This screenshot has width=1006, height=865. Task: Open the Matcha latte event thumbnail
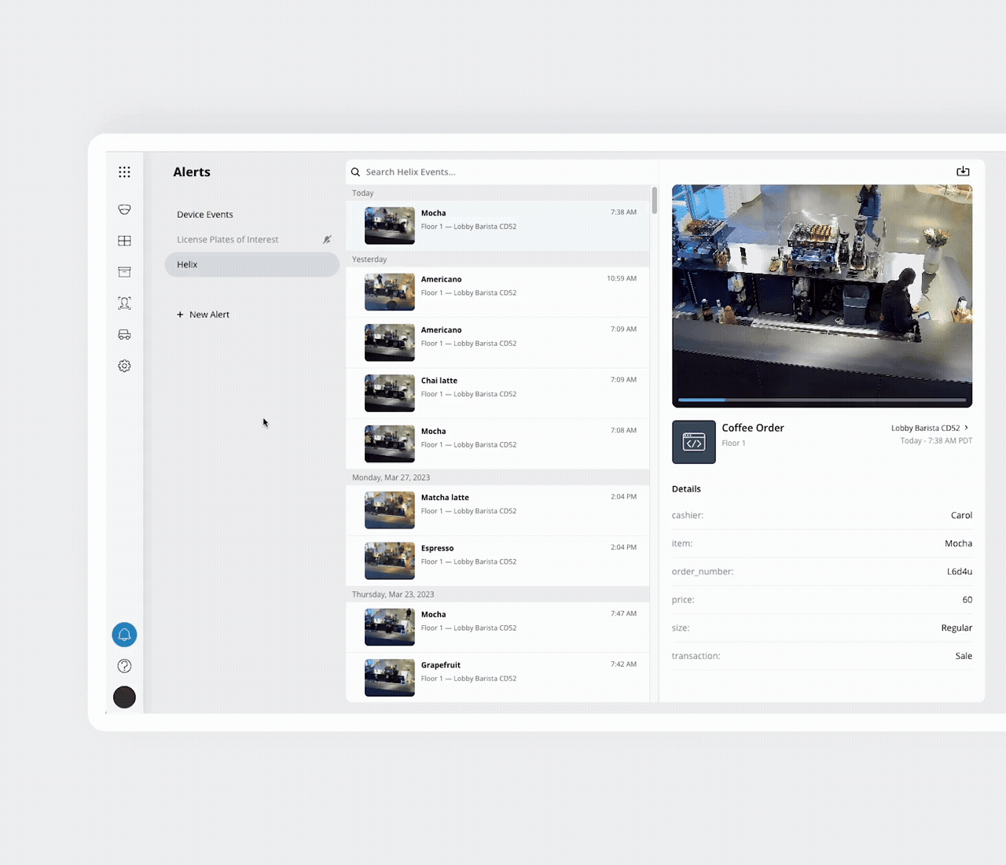pyautogui.click(x=390, y=510)
